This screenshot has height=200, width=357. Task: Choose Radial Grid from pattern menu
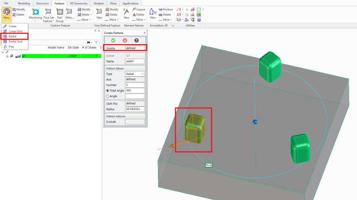(x=15, y=41)
